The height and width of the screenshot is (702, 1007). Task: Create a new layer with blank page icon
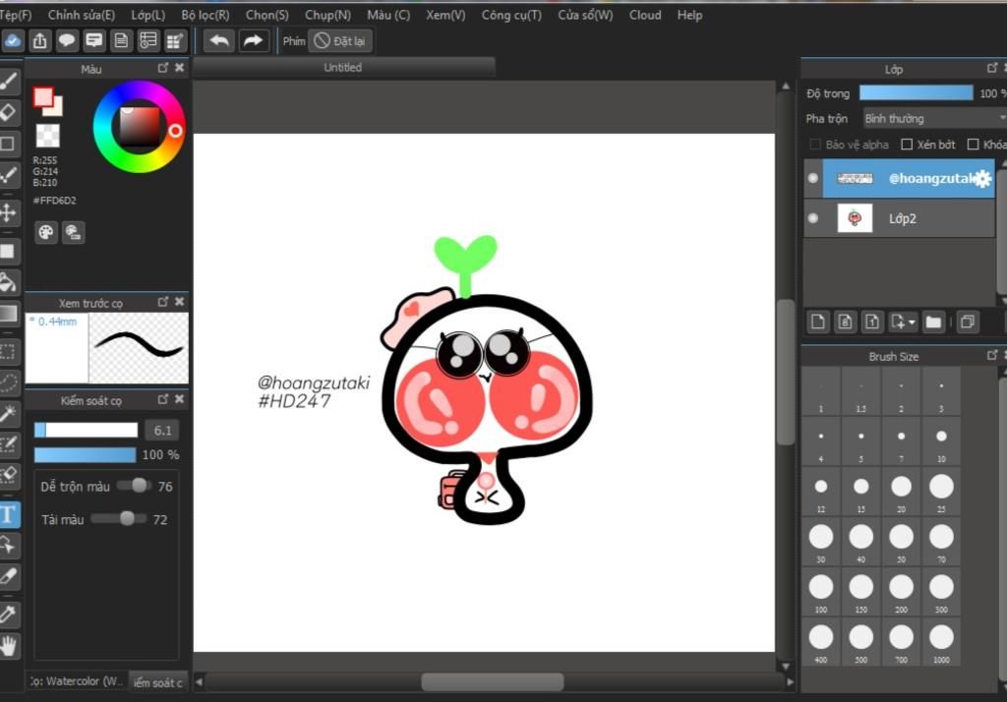point(817,322)
